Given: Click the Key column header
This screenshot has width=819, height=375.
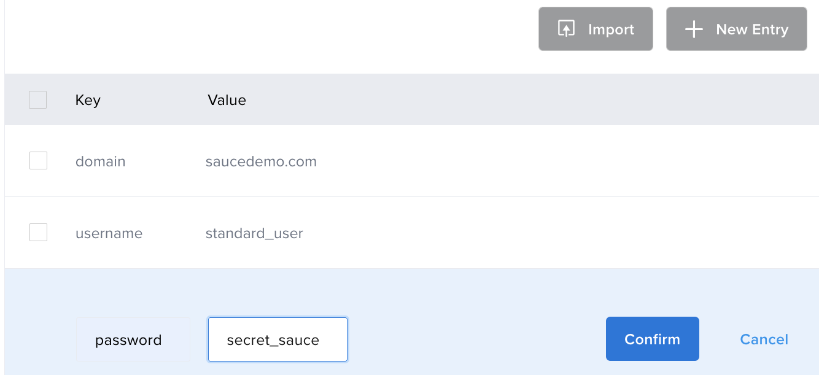Looking at the screenshot, I should pos(88,100).
